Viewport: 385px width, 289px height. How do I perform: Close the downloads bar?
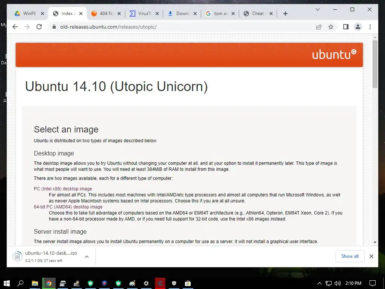(x=371, y=256)
